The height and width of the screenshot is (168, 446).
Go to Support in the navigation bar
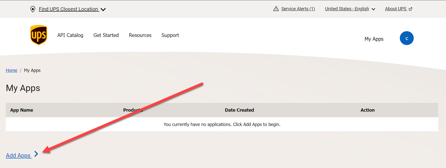click(x=170, y=35)
